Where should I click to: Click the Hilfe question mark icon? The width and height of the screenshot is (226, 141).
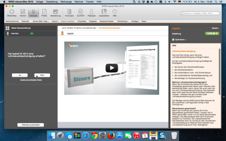pyautogui.click(x=115, y=13)
